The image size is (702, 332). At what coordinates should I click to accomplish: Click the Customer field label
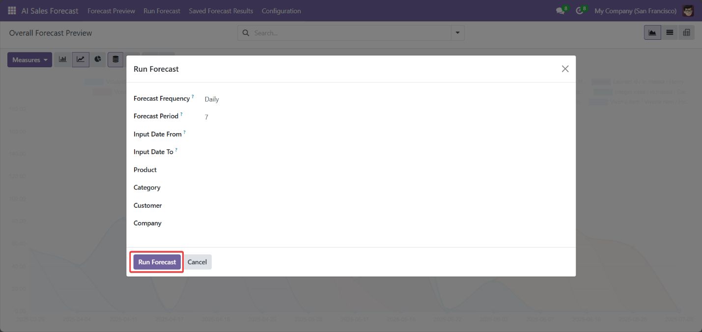point(148,205)
